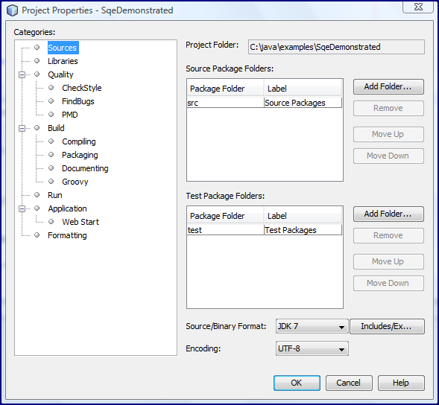Screen dimensions: 439x405
Task: Open the FindBugs settings node
Action: (78, 101)
